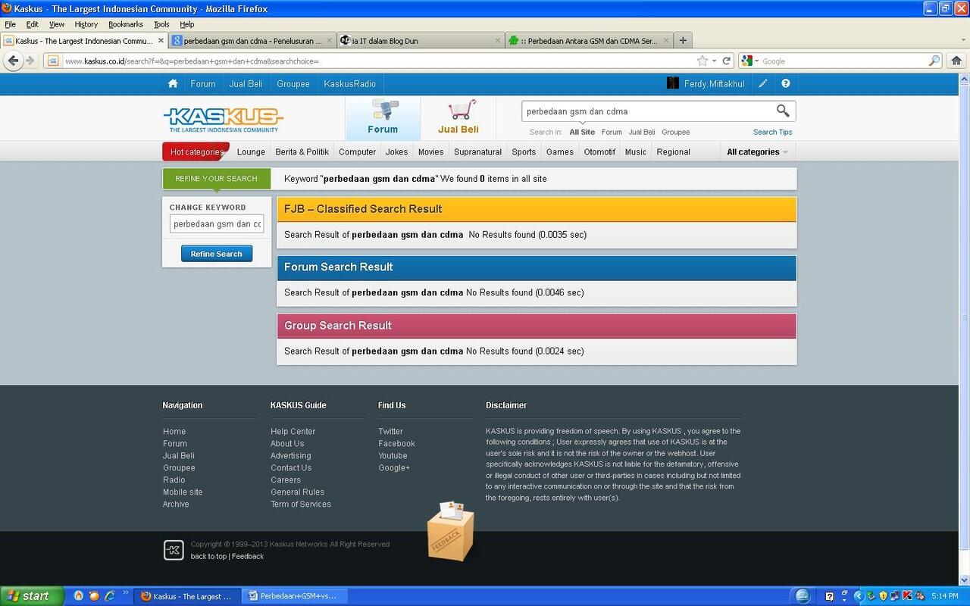Select the Hot categories button
The width and height of the screenshot is (970, 606).
196,152
